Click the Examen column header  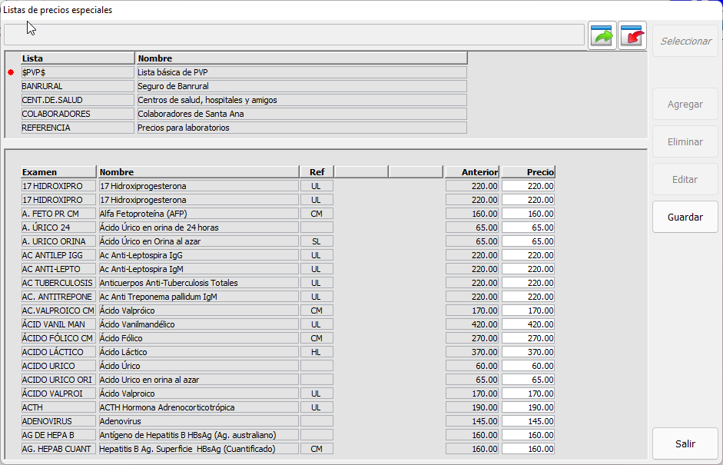[58, 172]
